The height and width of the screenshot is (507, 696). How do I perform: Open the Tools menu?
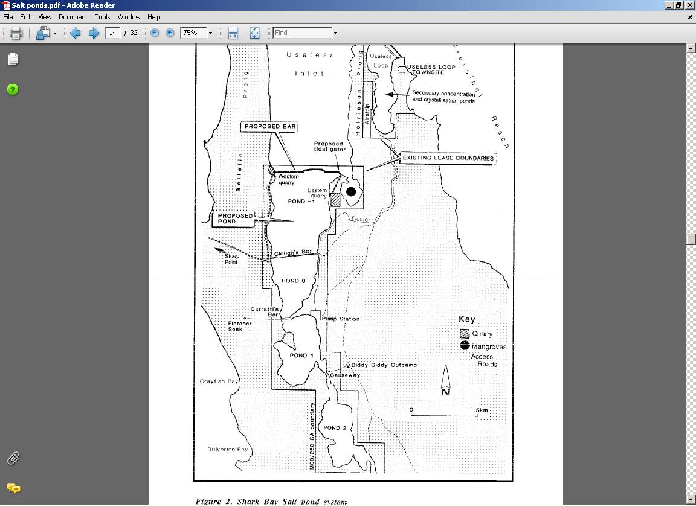(102, 17)
